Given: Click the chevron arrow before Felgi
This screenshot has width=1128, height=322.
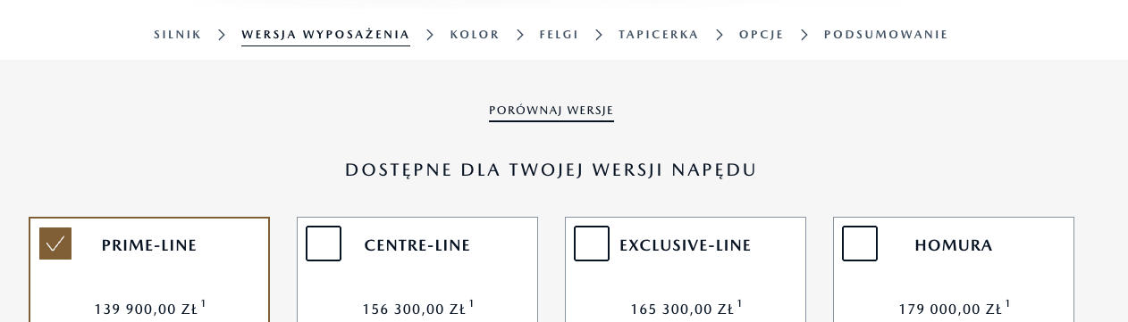Looking at the screenshot, I should pyautogui.click(x=519, y=35).
